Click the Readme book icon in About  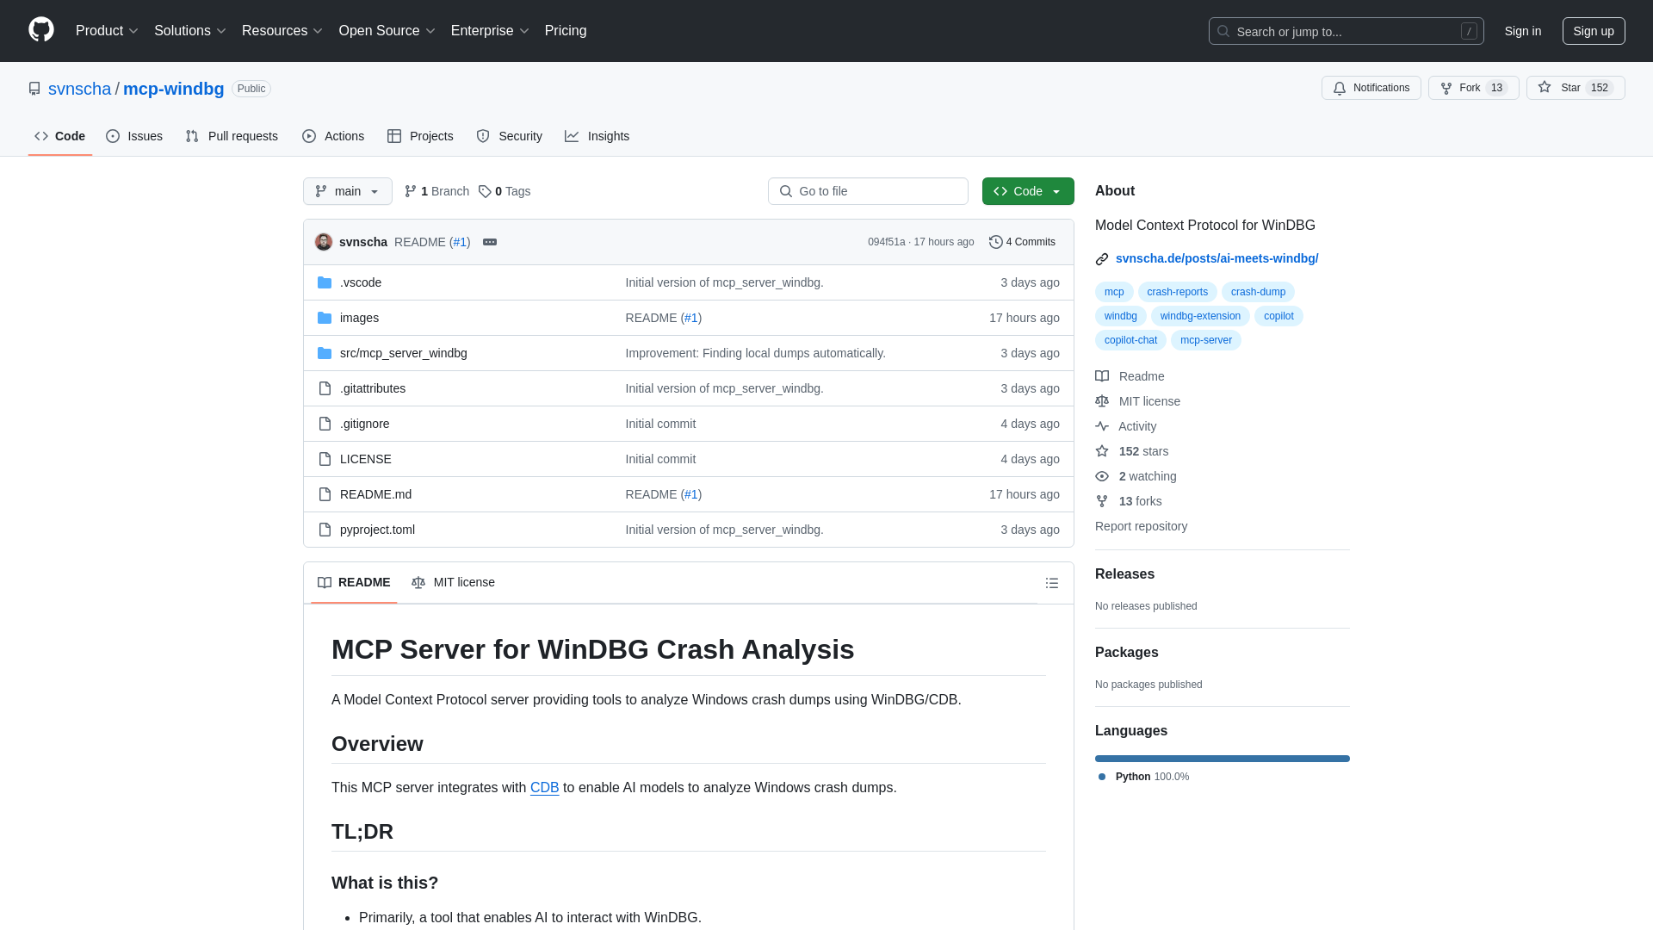coord(1102,376)
